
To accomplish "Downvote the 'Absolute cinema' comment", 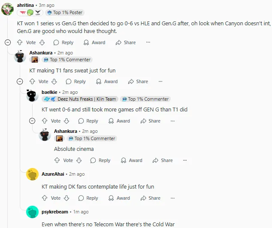I will (79, 160).
